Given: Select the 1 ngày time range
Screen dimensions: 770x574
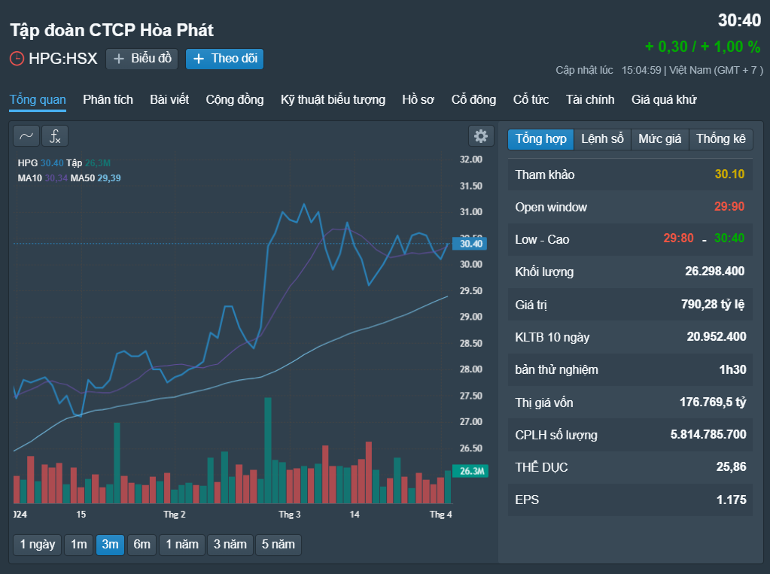Looking at the screenshot, I should tap(38, 545).
